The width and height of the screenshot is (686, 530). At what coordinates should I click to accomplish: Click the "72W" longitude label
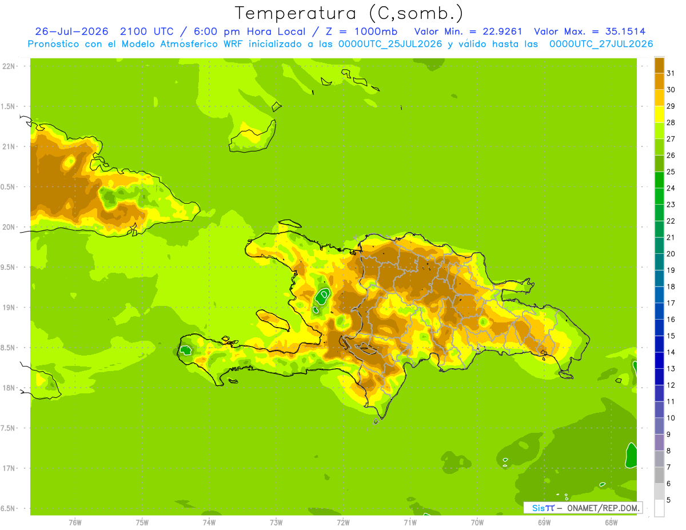343,523
